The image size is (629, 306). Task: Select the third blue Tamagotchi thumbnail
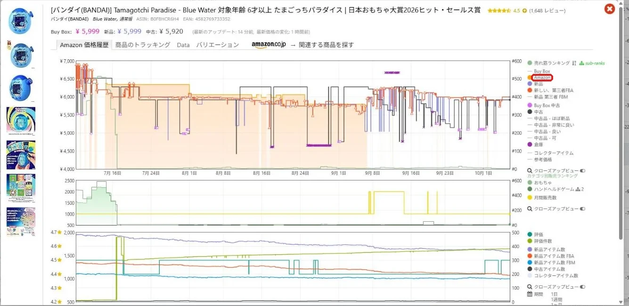pyautogui.click(x=21, y=89)
